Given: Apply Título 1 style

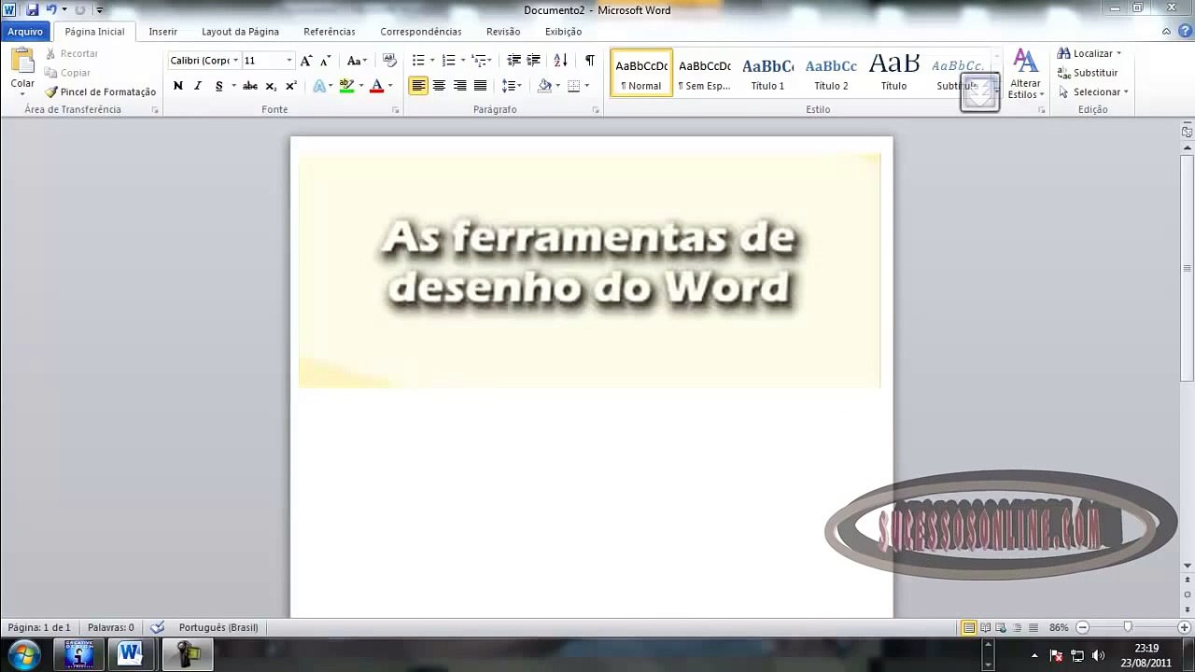Looking at the screenshot, I should pyautogui.click(x=767, y=73).
